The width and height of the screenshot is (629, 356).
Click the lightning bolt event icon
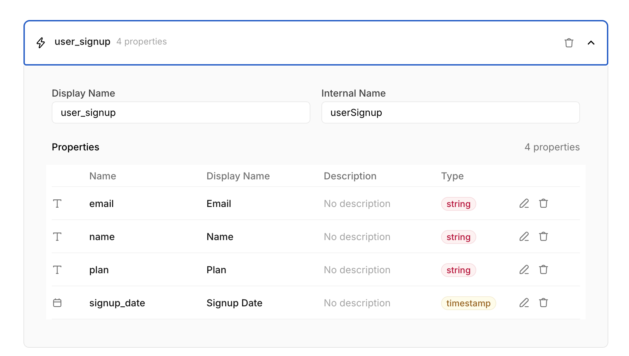(x=41, y=42)
